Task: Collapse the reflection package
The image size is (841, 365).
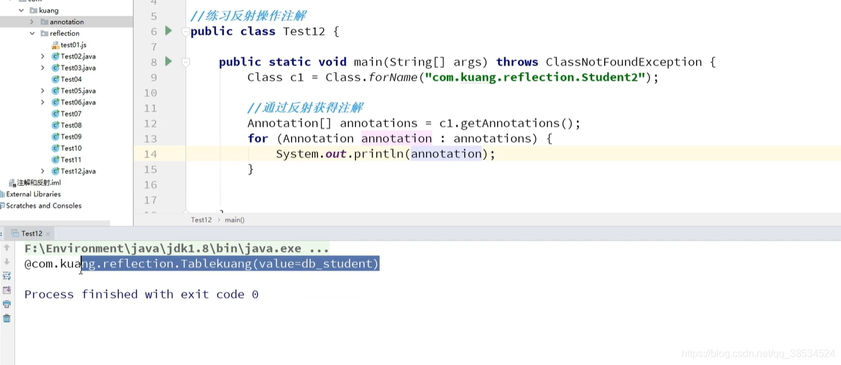Action: [31, 33]
